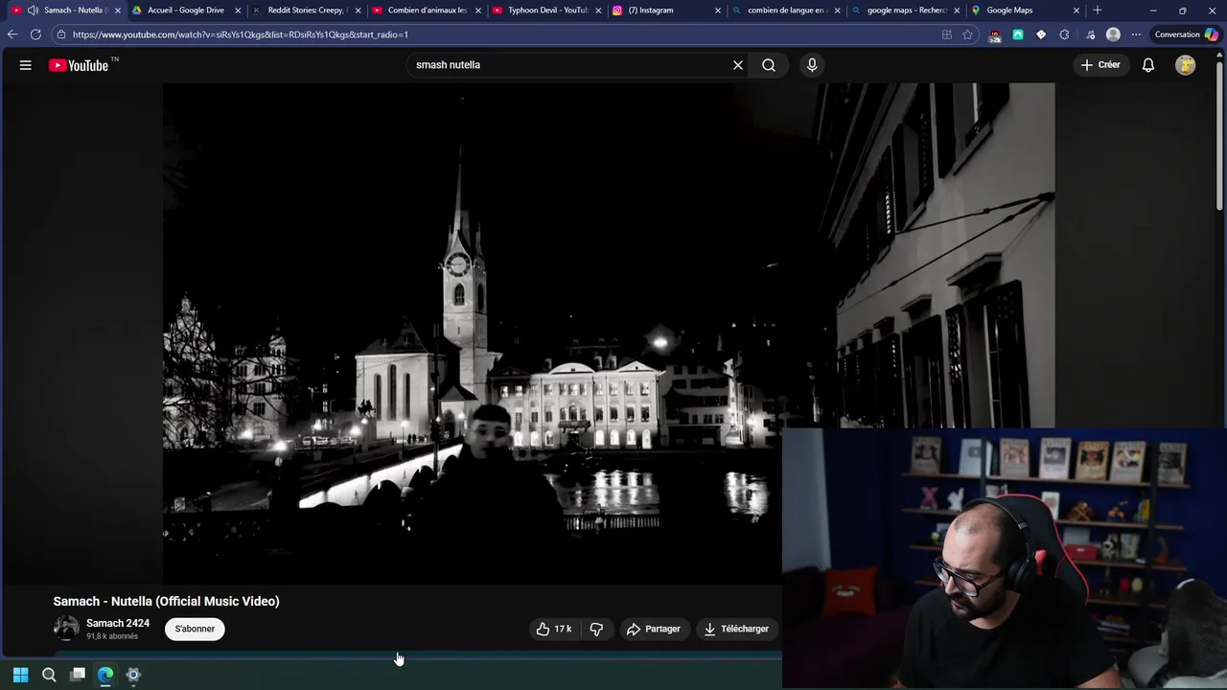Image resolution: width=1227 pixels, height=690 pixels.
Task: Switch to the Reddit Stories tab
Action: pos(305,11)
